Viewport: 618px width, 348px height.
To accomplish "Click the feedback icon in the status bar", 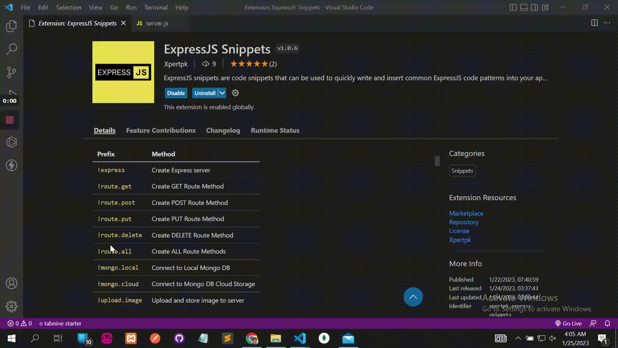I will tap(593, 323).
